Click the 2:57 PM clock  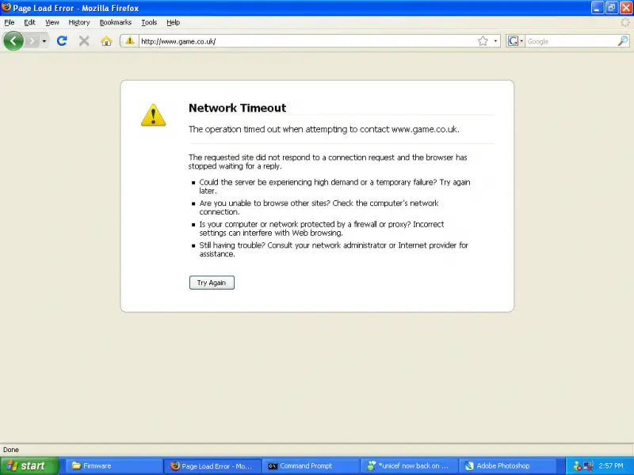coord(611,466)
